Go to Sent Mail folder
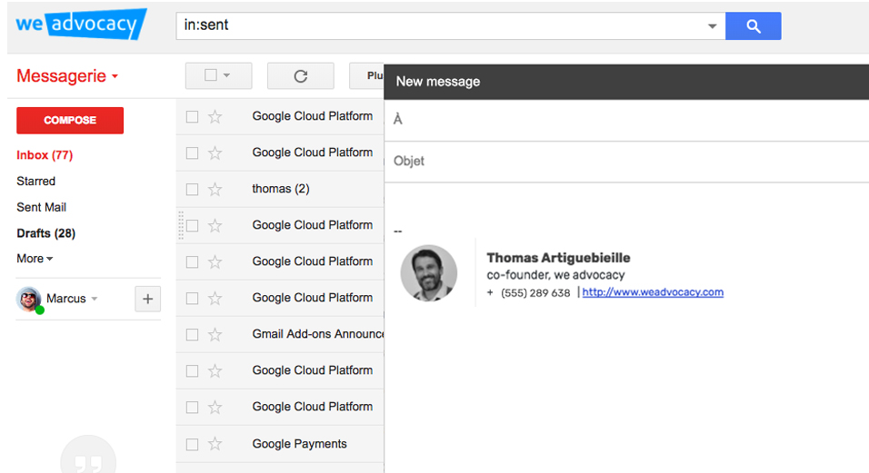The width and height of the screenshot is (869, 473). (x=42, y=207)
